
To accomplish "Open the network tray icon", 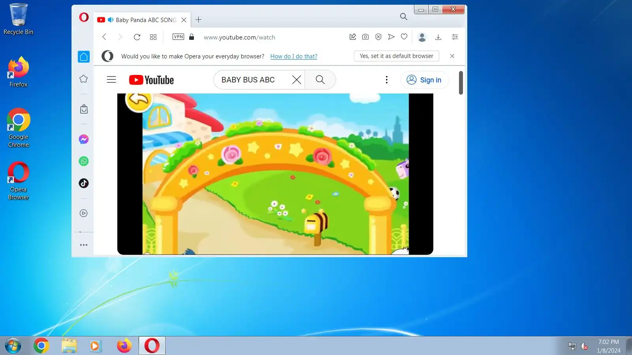I will point(572,346).
